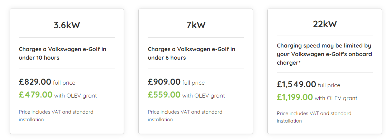The height and width of the screenshot is (139, 386).
Task: Click VAT note in the 22kW card
Action: pos(314,117)
